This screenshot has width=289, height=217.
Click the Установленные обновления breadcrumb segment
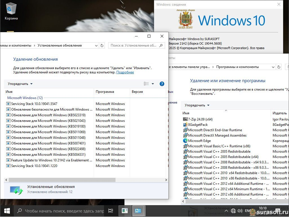coord(59,45)
